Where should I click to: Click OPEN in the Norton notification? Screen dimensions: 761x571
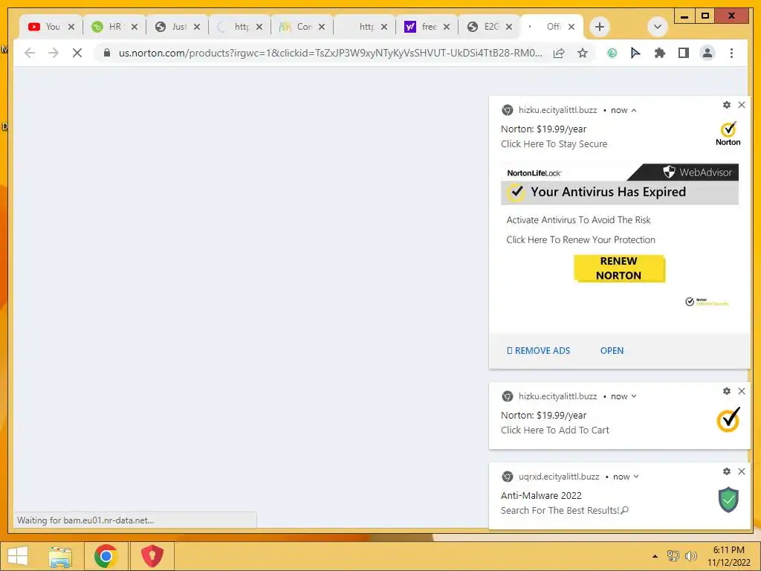pyautogui.click(x=612, y=351)
